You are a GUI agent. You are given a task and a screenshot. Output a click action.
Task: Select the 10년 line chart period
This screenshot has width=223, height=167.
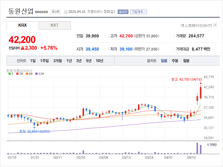pos(99,61)
